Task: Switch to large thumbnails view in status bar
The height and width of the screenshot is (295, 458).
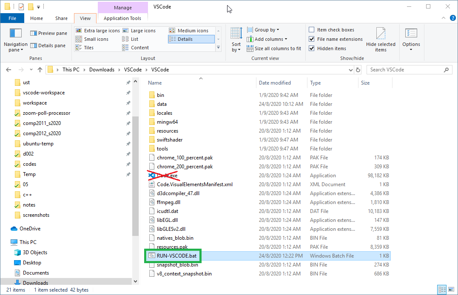Action: click(451, 290)
